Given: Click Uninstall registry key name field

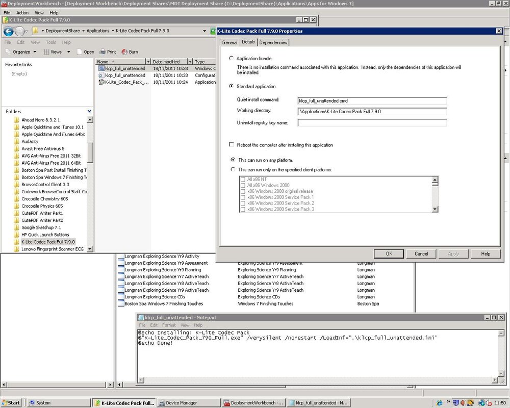Looking at the screenshot, I should click(x=372, y=123).
